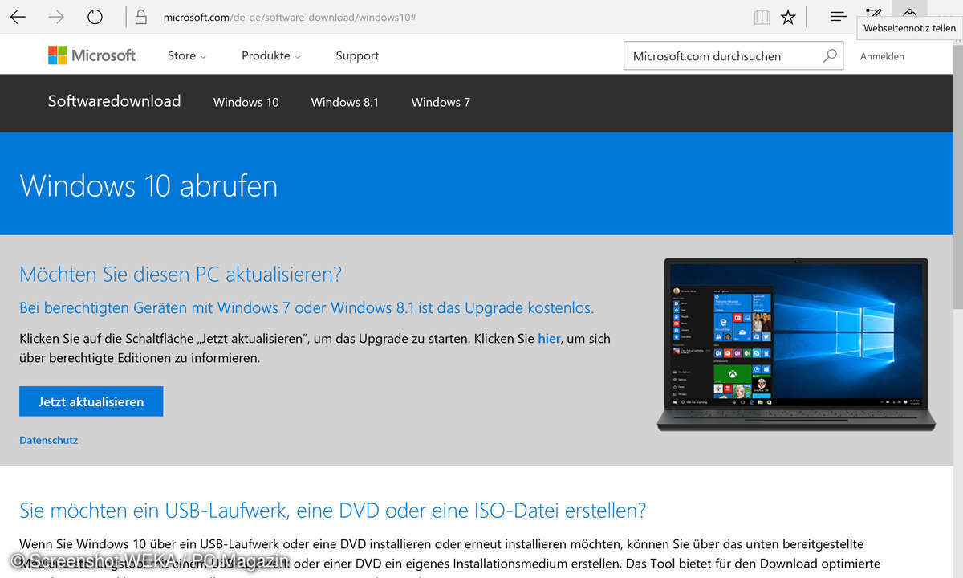
Task: Click the 'hier' link in the text
Action: click(x=549, y=339)
